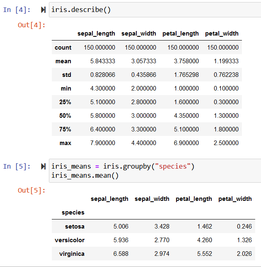Run the iris.describe() cell with its run icon

click(x=43, y=10)
